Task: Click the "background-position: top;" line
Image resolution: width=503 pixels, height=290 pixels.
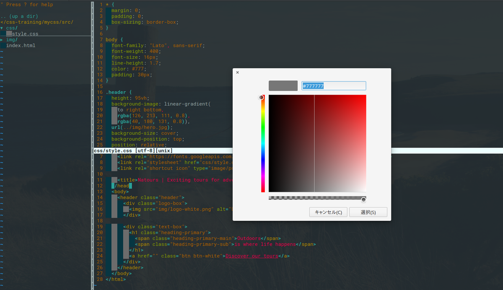Action: (x=148, y=140)
